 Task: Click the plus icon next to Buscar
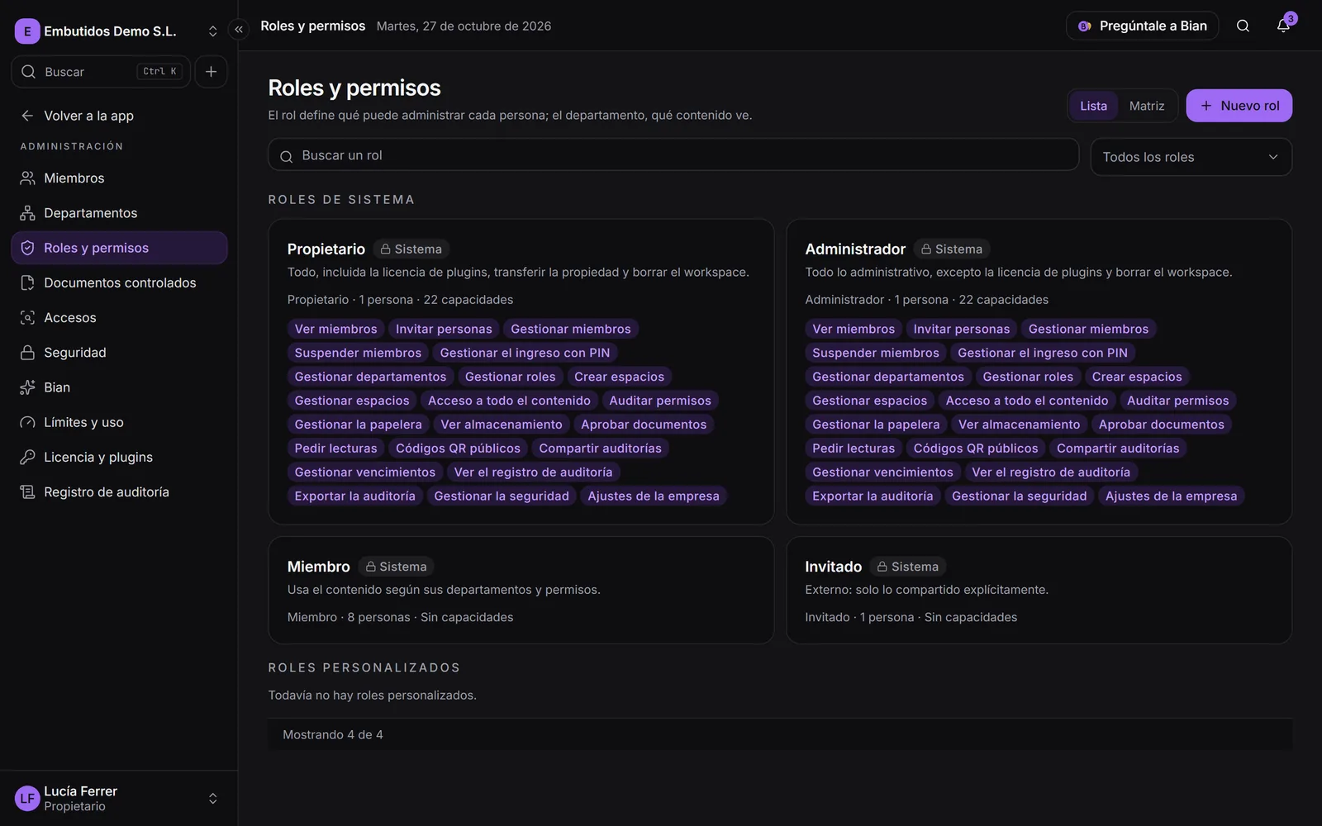point(212,72)
